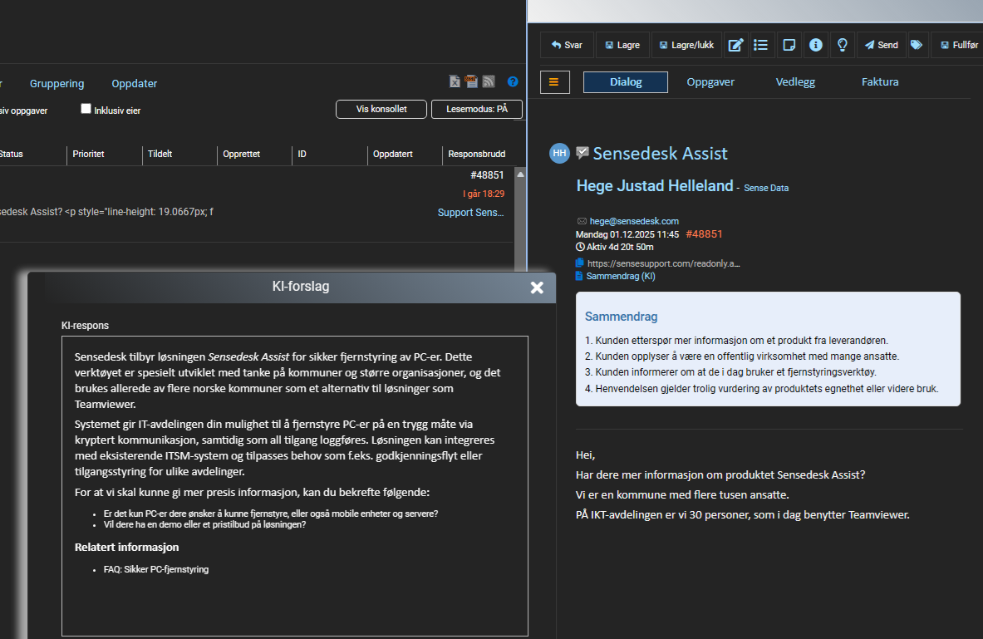The width and height of the screenshot is (983, 639).
Task: Open the checklist icon in the toolbar
Action: pos(761,45)
